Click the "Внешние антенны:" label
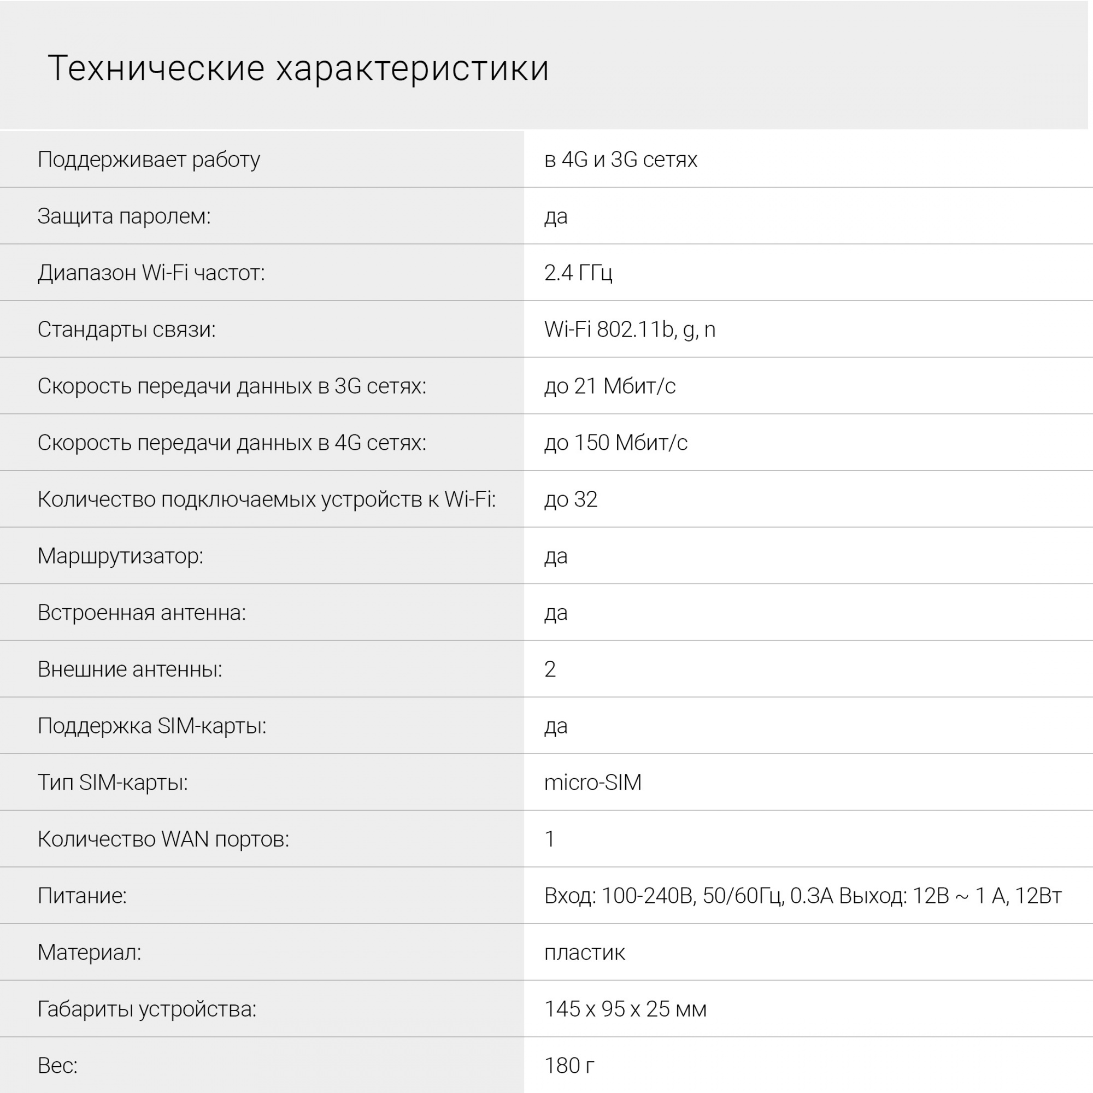Viewport: 1093px width, 1093px height. tap(130, 669)
